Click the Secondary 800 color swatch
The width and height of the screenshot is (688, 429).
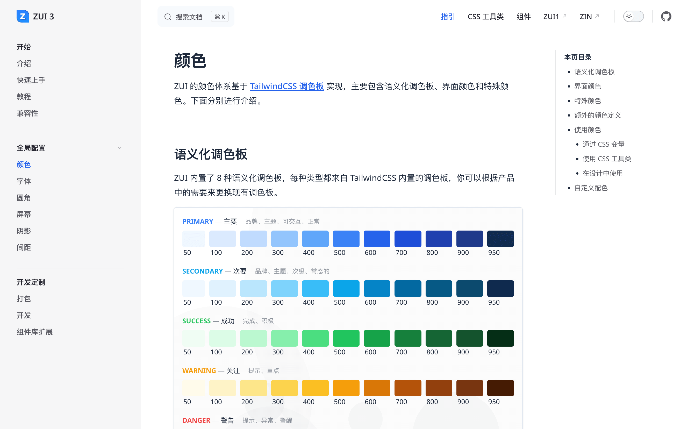tap(439, 288)
